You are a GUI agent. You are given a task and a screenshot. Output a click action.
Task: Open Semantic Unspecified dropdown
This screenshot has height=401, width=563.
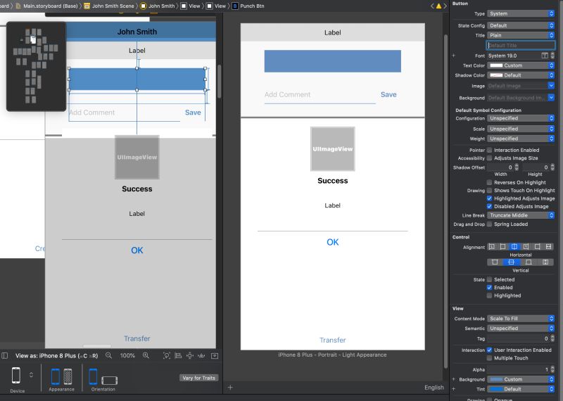[x=521, y=328]
